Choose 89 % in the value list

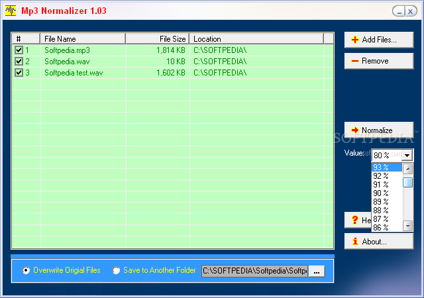[387, 202]
